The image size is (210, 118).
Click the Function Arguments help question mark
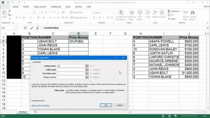[x=116, y=58]
